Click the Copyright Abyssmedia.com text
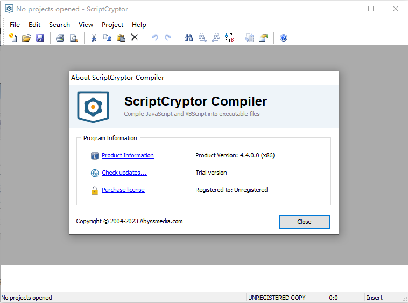408x303 pixels. pyautogui.click(x=129, y=221)
